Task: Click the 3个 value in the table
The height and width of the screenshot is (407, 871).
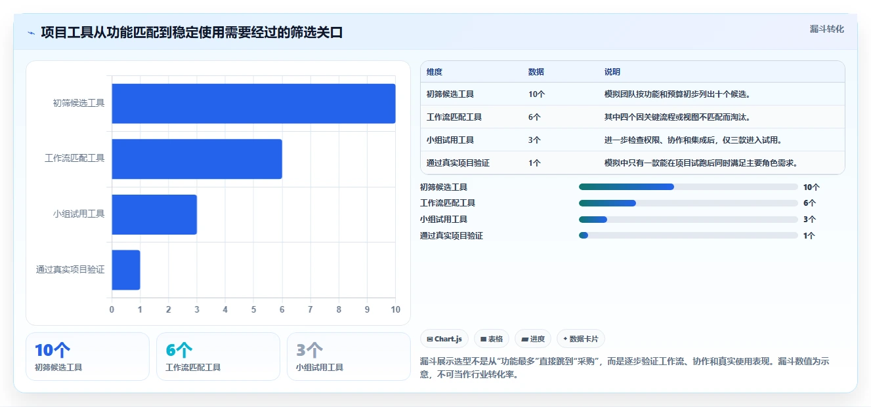Action: pos(535,140)
